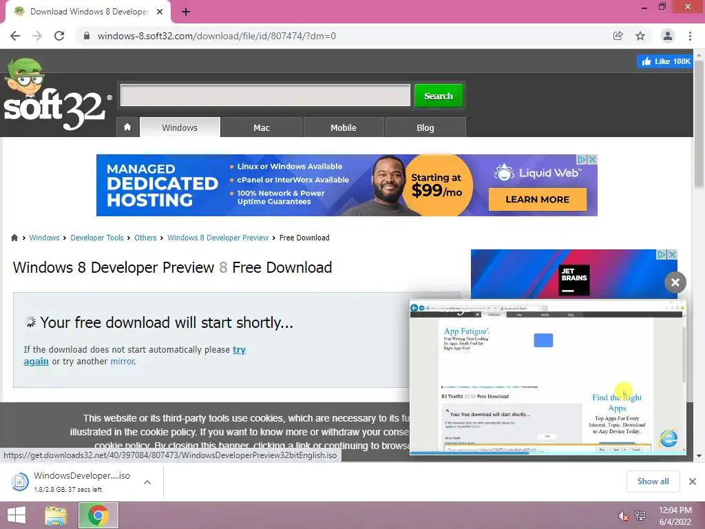Screen dimensions: 705x529
Task: View site security lock info
Action: click(87, 36)
